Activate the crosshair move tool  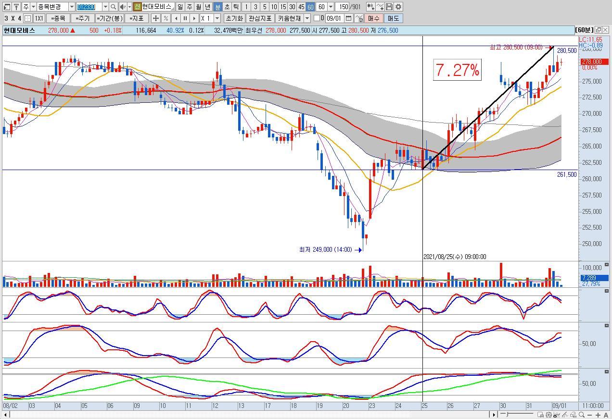point(155,18)
